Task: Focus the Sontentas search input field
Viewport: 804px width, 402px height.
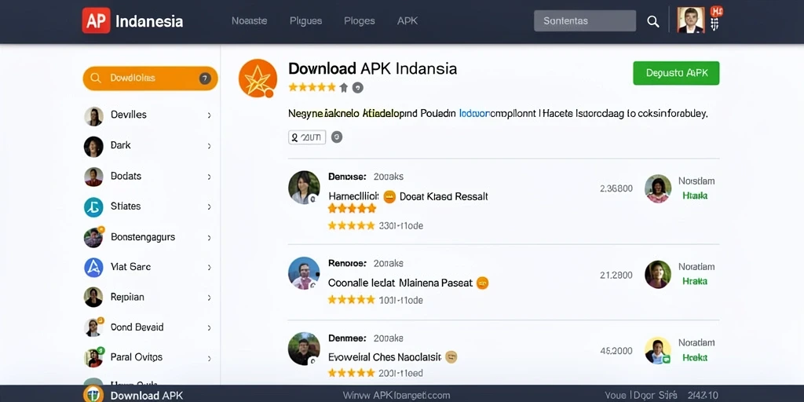Action: [584, 21]
